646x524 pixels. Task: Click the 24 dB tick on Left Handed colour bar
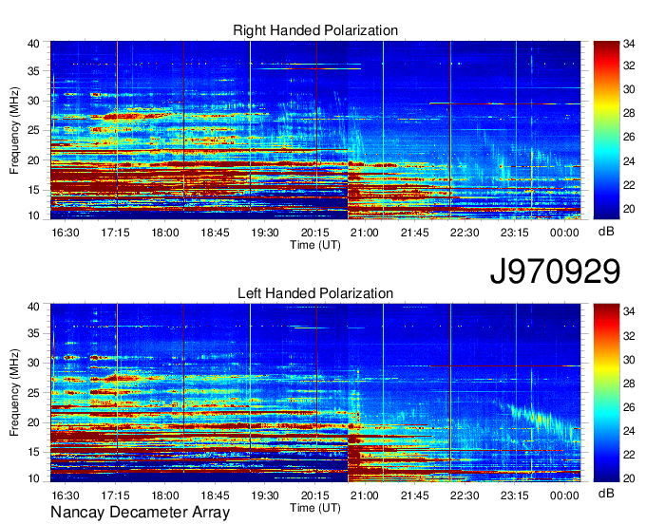coord(629,431)
